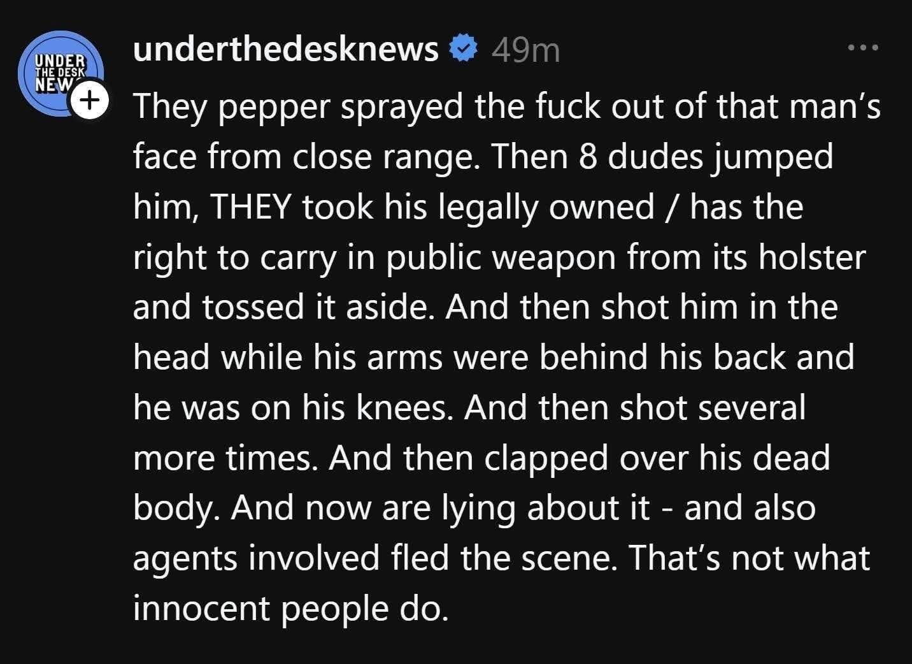Follow the account via the plus icon

[90, 99]
